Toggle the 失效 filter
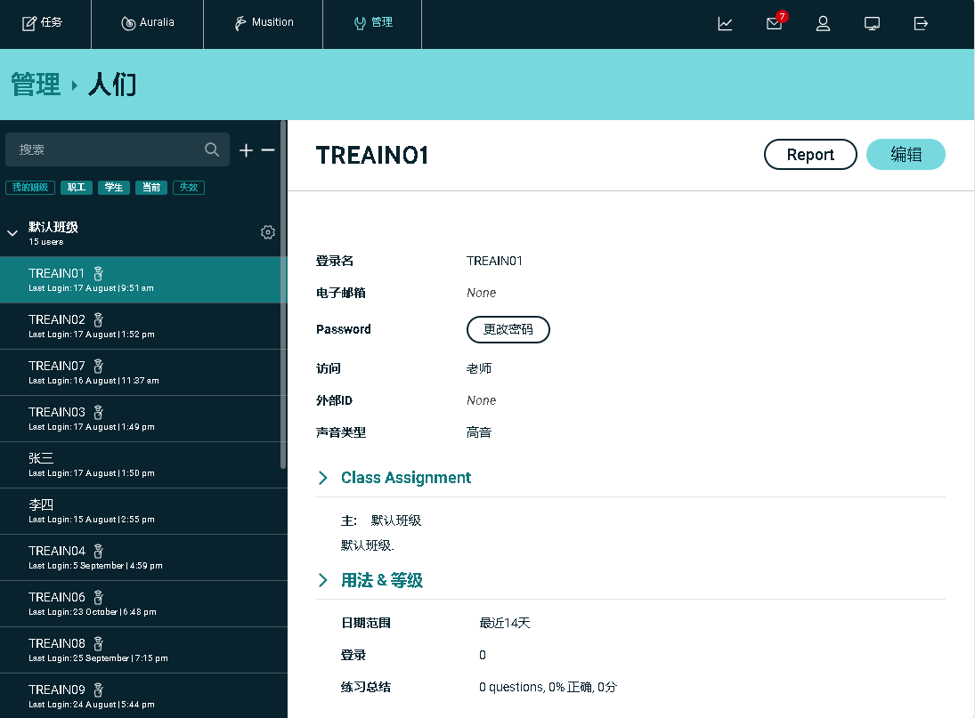 pyautogui.click(x=189, y=188)
